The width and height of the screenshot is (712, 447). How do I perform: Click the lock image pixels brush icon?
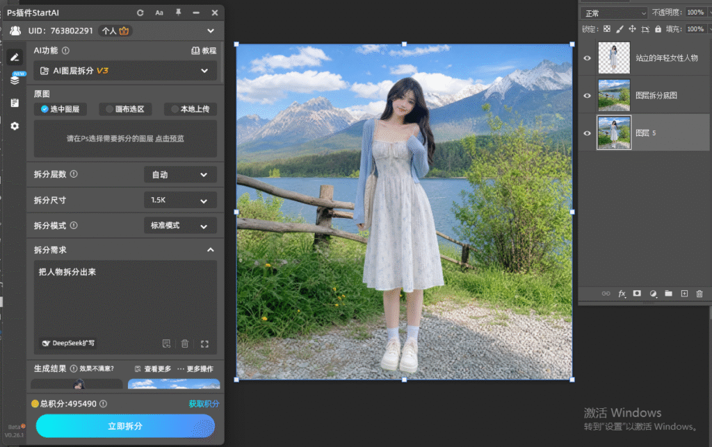pos(620,29)
